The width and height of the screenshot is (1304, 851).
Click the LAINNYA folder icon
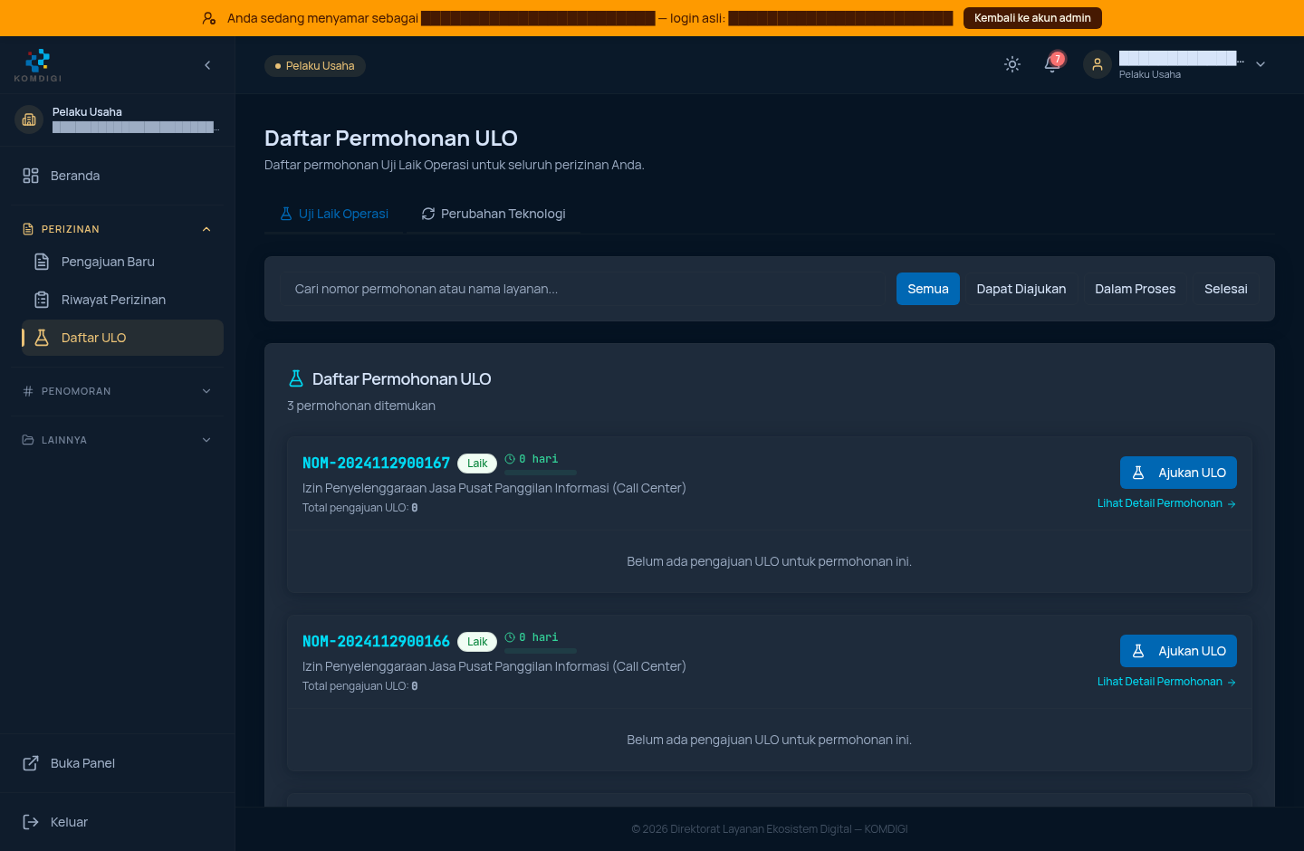[28, 440]
